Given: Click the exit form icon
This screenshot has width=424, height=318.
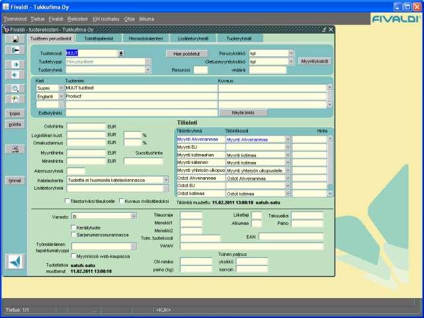Looking at the screenshot, I should point(15,50).
